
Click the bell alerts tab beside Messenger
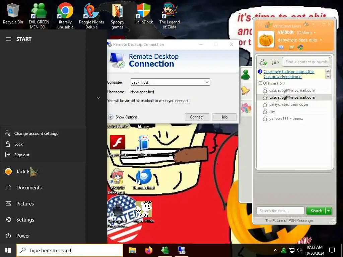246,90
